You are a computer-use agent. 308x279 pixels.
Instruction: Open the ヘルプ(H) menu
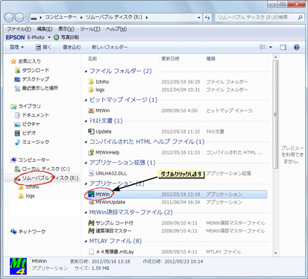(116, 29)
